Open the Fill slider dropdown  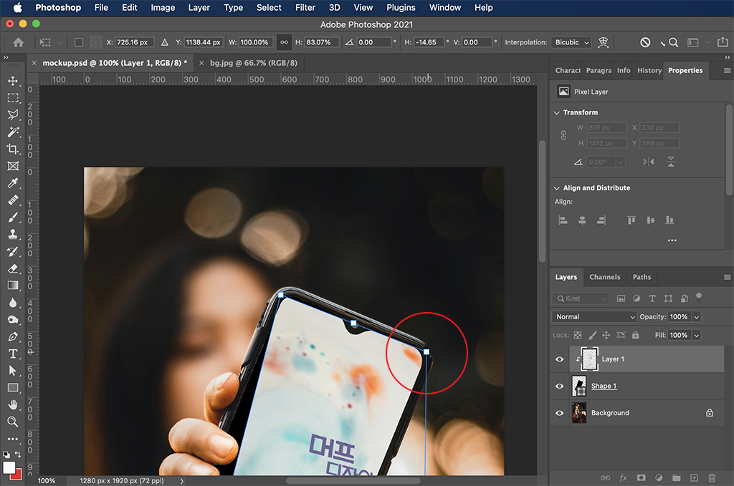point(697,335)
